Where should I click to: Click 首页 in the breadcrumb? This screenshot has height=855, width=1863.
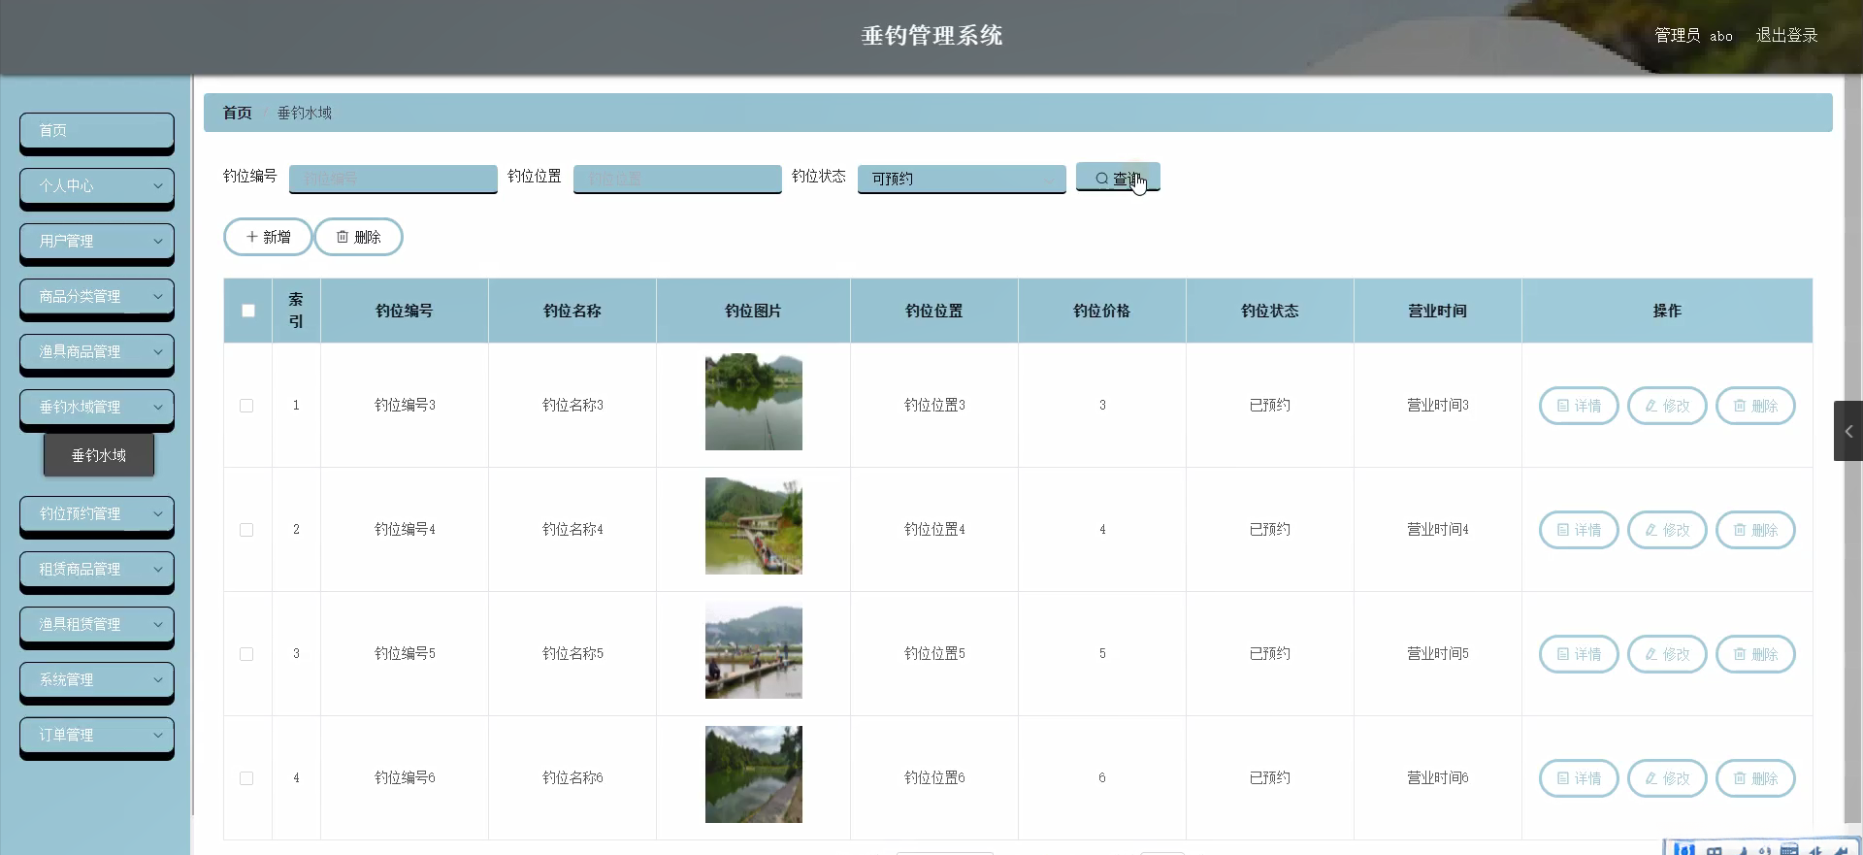tap(238, 113)
